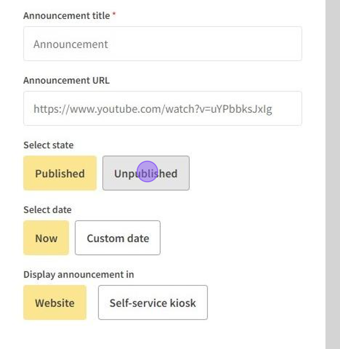Focus the Announcement URL text box

point(163,109)
